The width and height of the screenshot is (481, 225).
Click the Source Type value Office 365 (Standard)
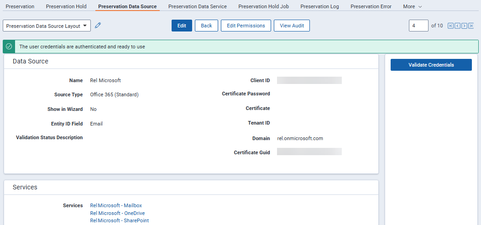[x=115, y=95]
